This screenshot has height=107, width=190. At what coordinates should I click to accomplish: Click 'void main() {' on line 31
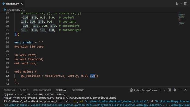(x=25, y=72)
